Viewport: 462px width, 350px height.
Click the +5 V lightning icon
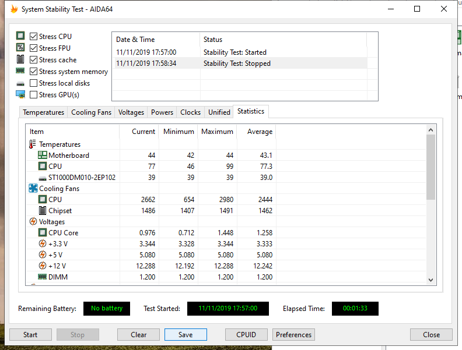[43, 254]
